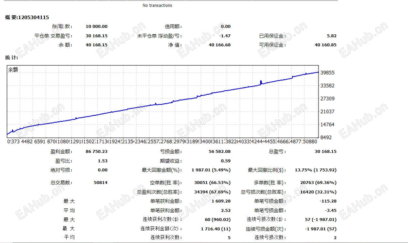408x243 pixels.
Task: Select the No transactions message
Action: pos(157,5)
